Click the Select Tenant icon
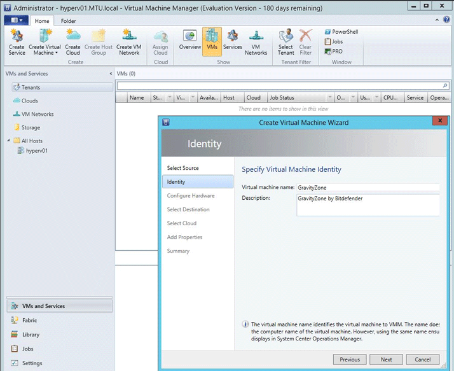454x371 pixels. click(x=285, y=41)
